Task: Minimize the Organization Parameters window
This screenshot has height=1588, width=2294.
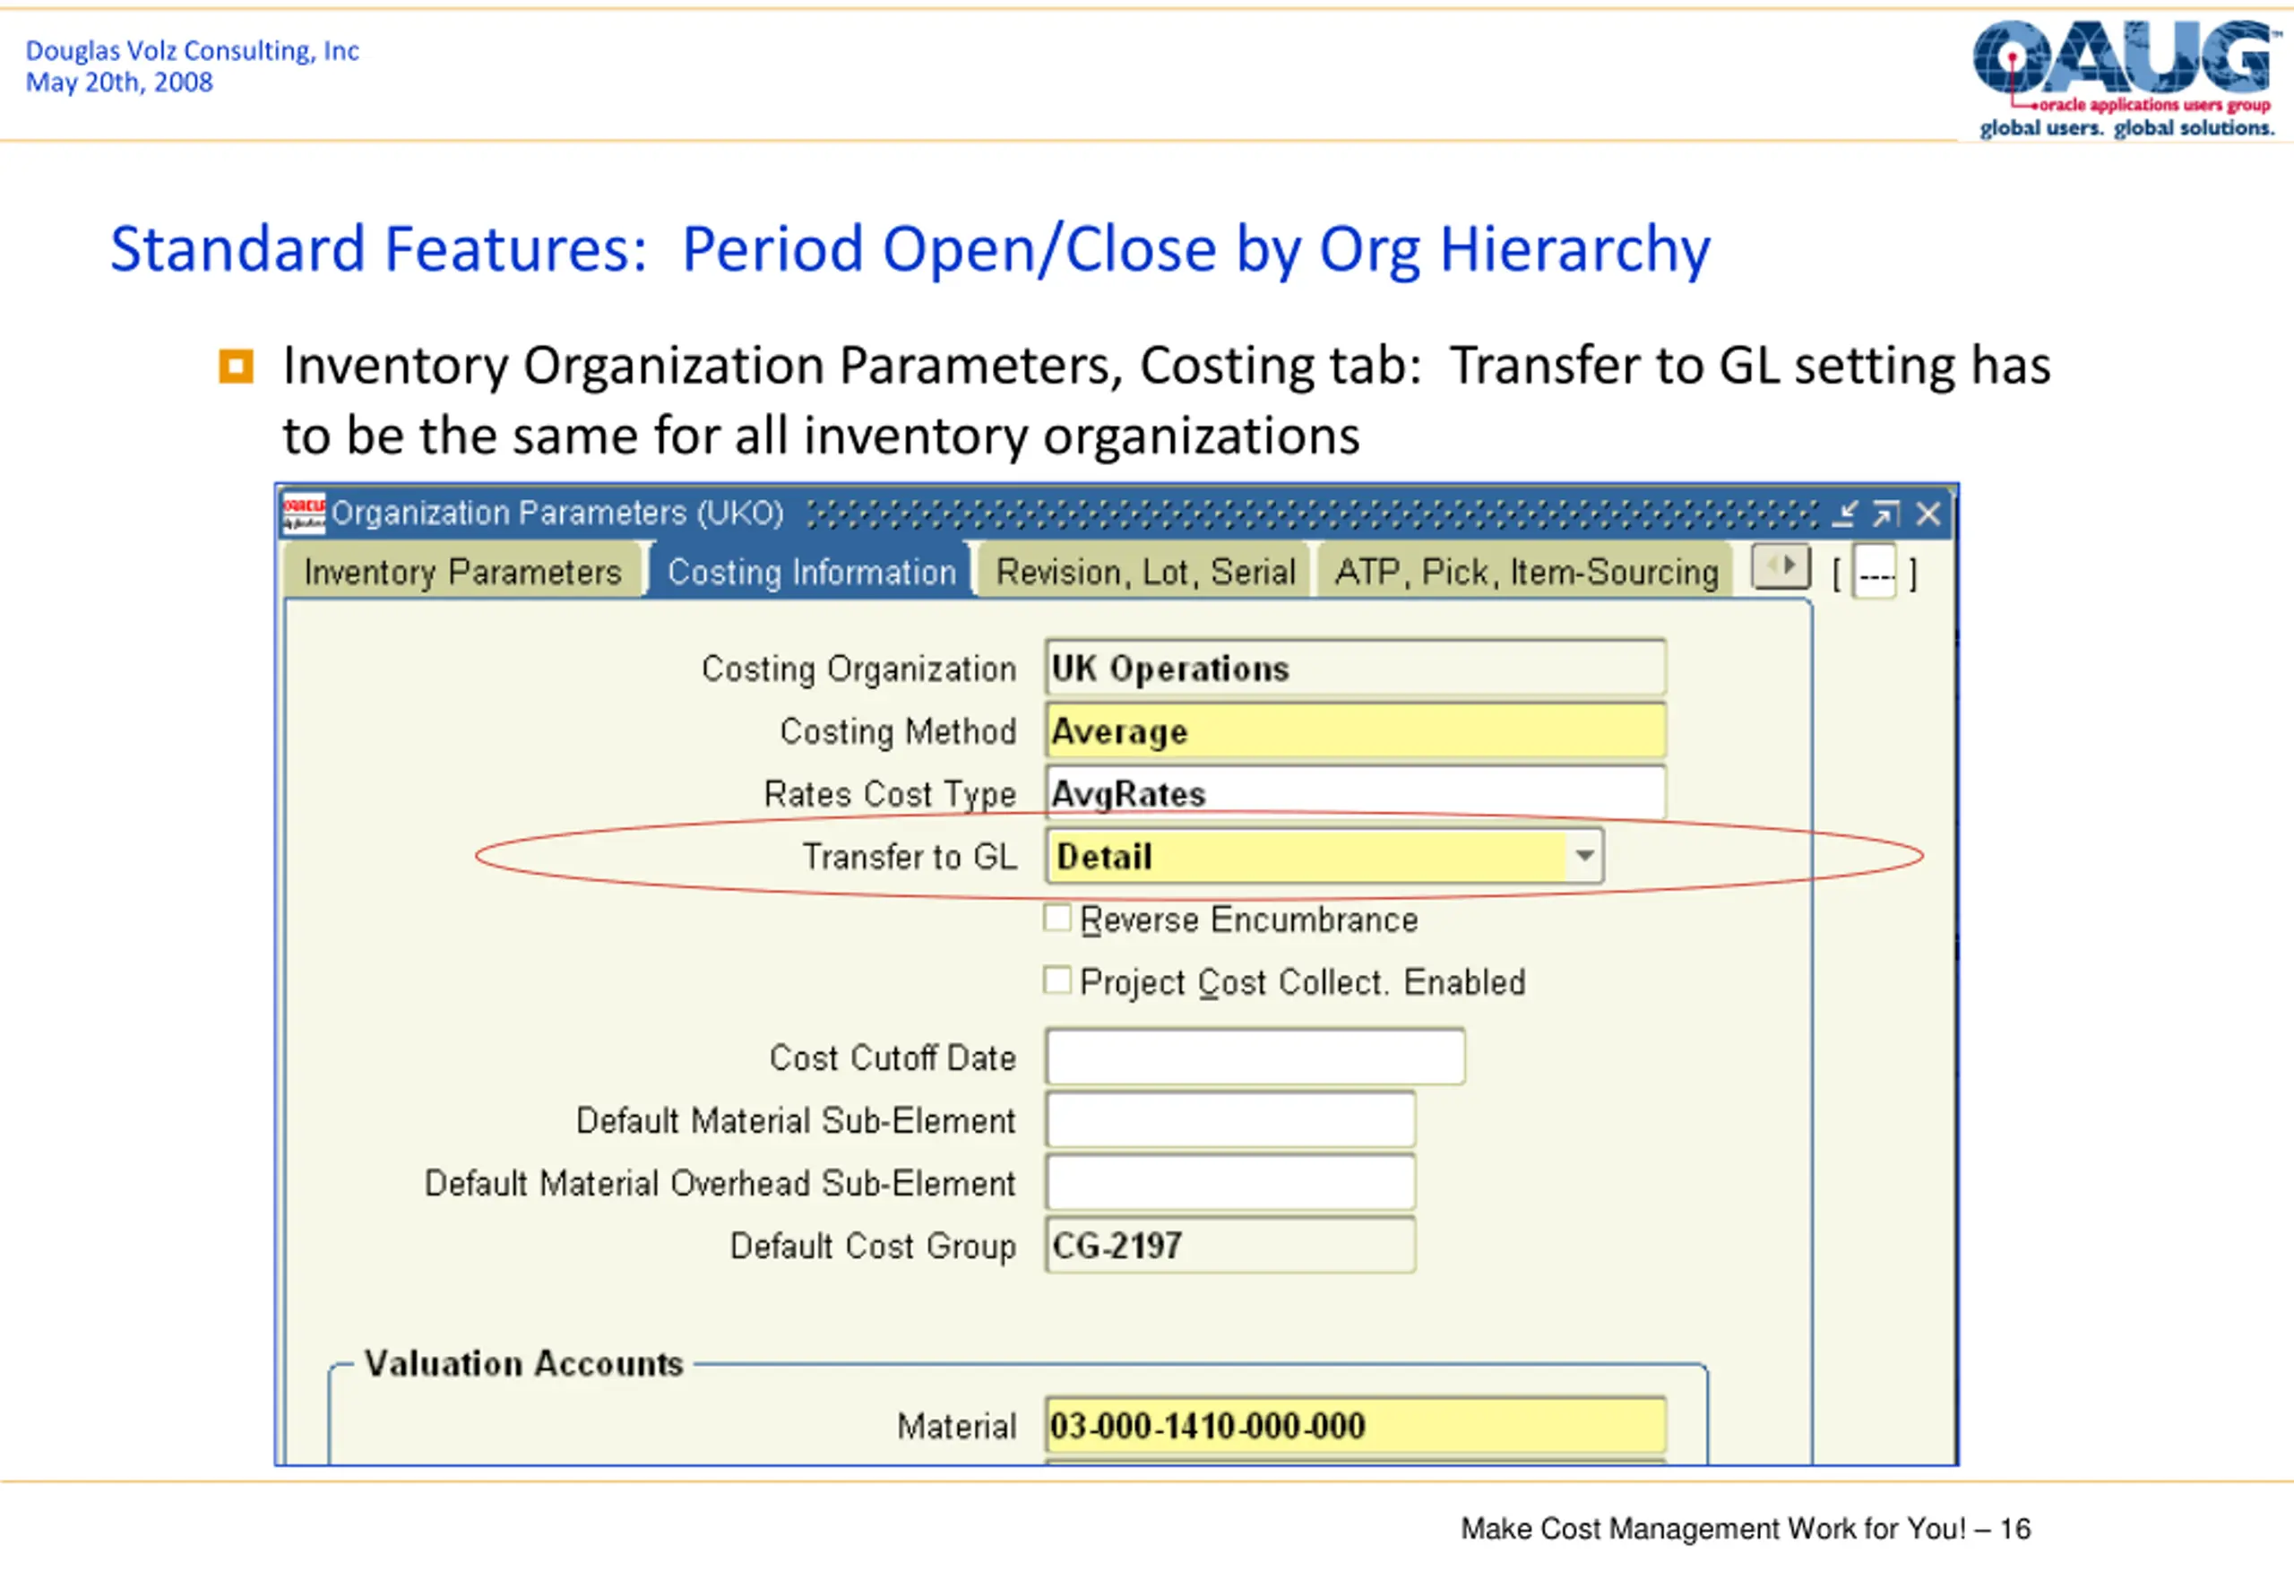Action: click(x=1843, y=514)
